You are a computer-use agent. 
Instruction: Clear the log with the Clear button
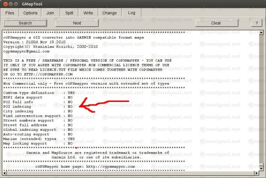coord(216,23)
